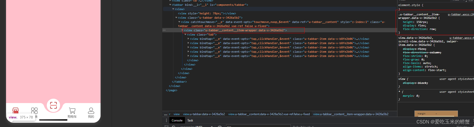
Task: Click the three-dot gutter icon on the highlighted item-wrapper row
Action: pos(164,30)
